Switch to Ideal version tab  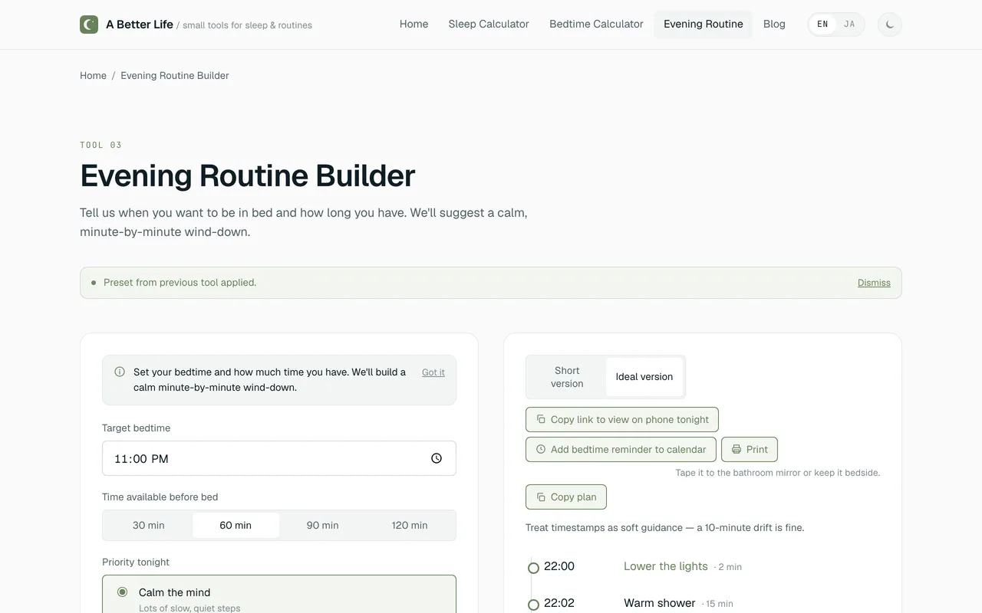coord(644,377)
